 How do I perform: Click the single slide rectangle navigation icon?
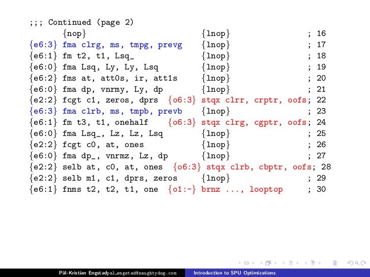pos(246,263)
